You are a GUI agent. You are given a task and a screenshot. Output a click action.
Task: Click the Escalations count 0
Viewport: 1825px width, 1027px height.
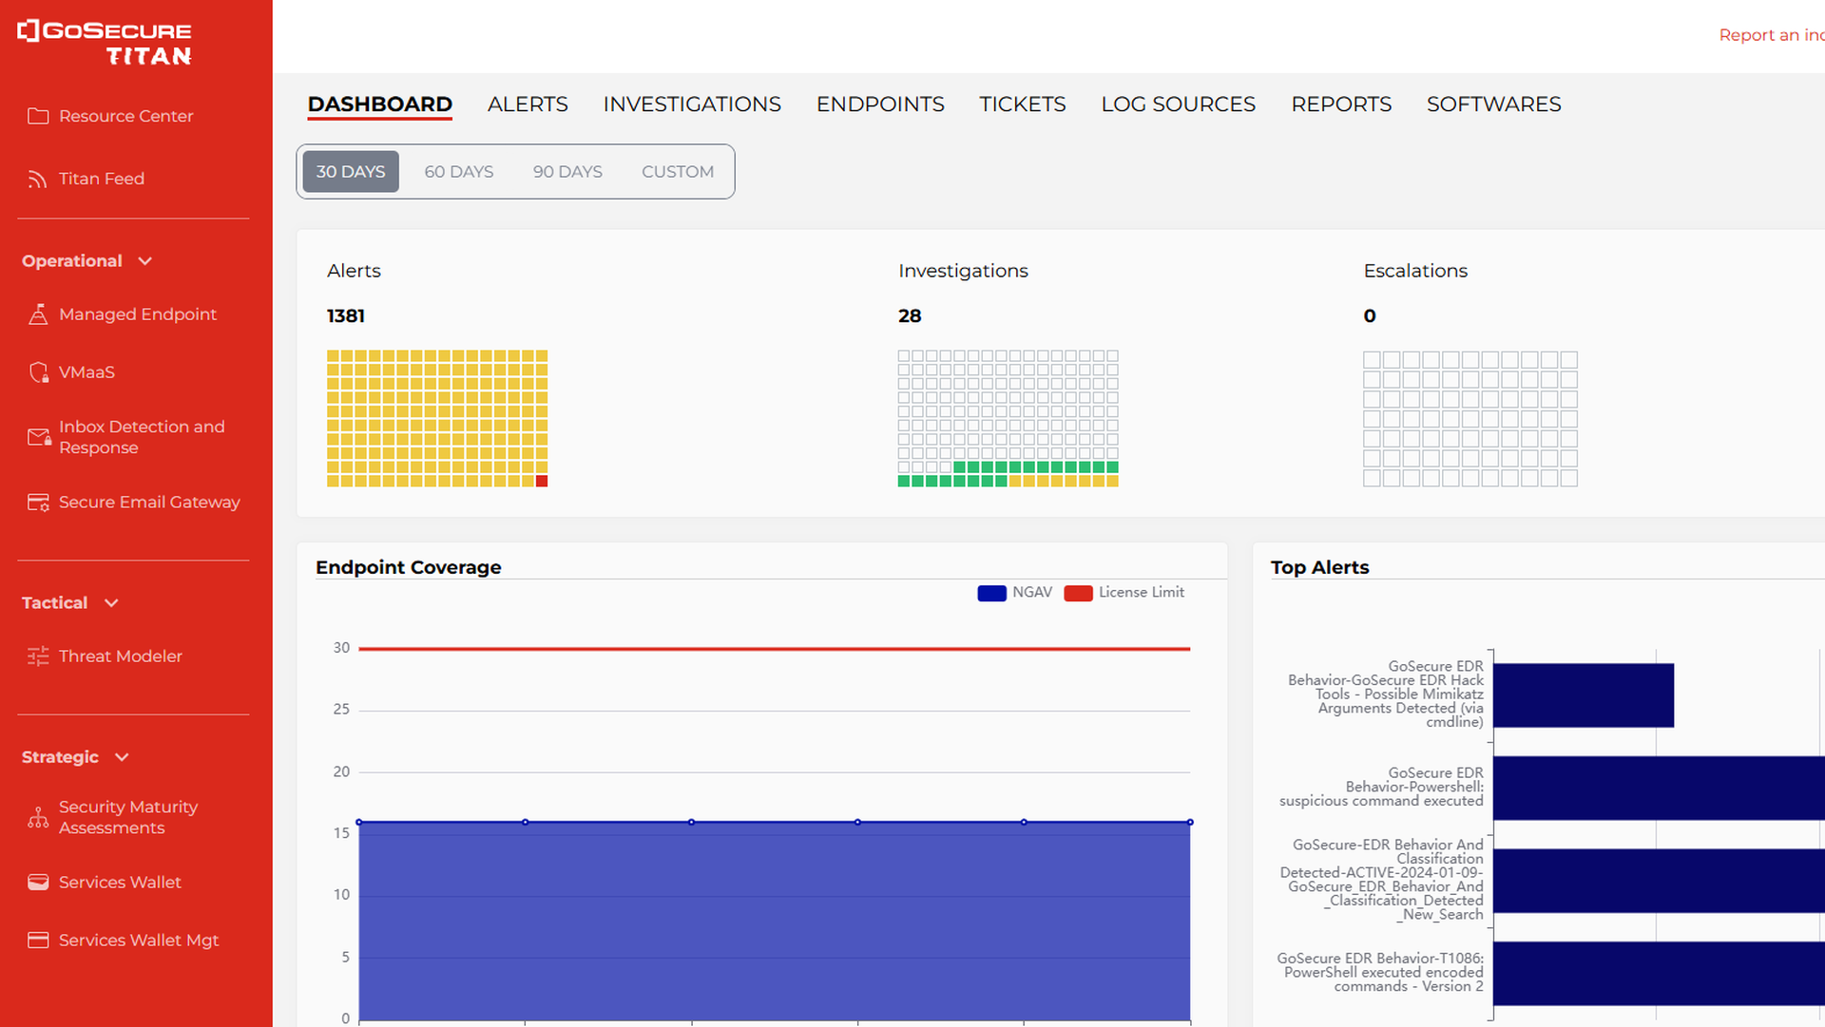[x=1370, y=316]
